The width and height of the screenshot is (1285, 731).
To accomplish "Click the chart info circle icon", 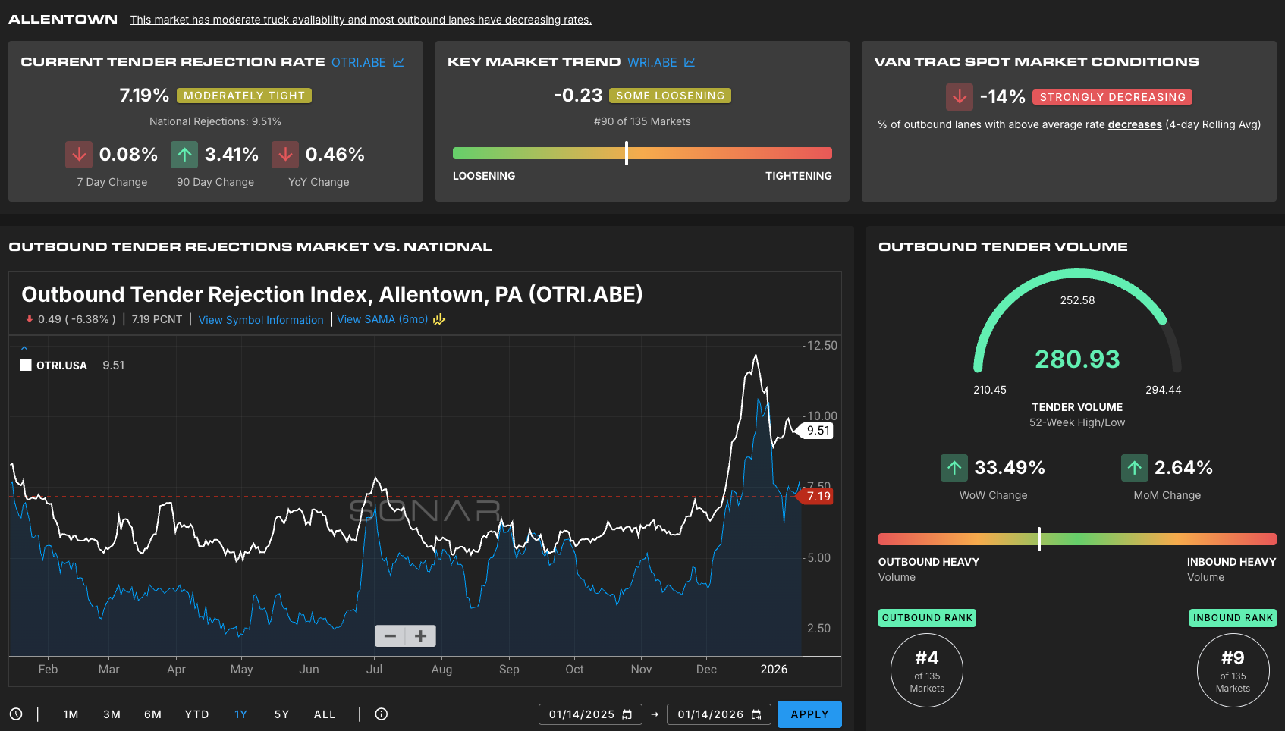I will [382, 714].
